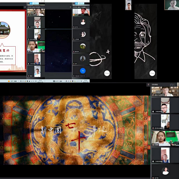The height and width of the screenshot is (179, 179).
Task: Click the orange weather icon in the taskbar
Action: pyautogui.click(x=9, y=81)
